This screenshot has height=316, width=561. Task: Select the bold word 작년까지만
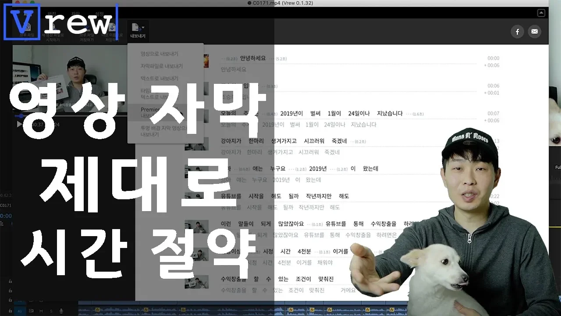(319, 196)
